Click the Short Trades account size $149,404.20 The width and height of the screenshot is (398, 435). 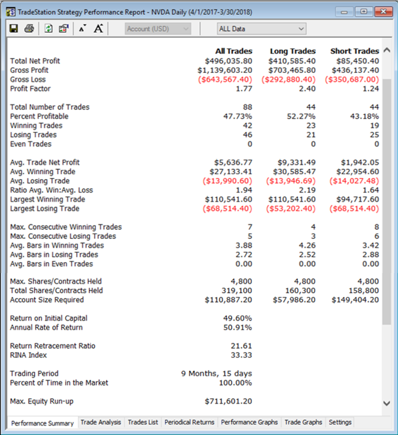click(355, 300)
